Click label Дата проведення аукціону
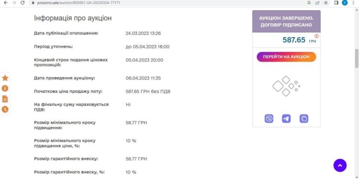Image resolution: width=359 pixels, height=179 pixels. click(65, 78)
